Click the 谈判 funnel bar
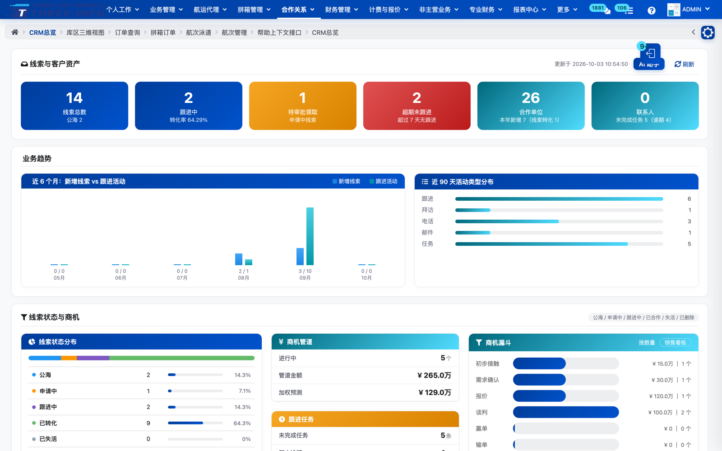 click(x=566, y=412)
